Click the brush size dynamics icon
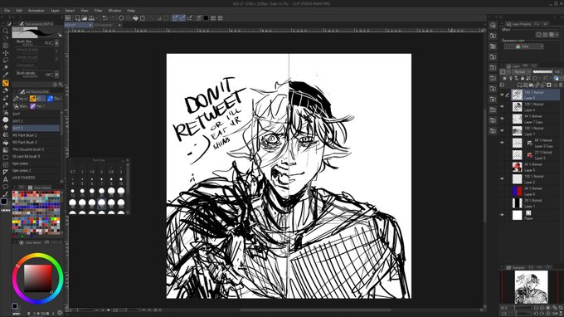 point(56,43)
